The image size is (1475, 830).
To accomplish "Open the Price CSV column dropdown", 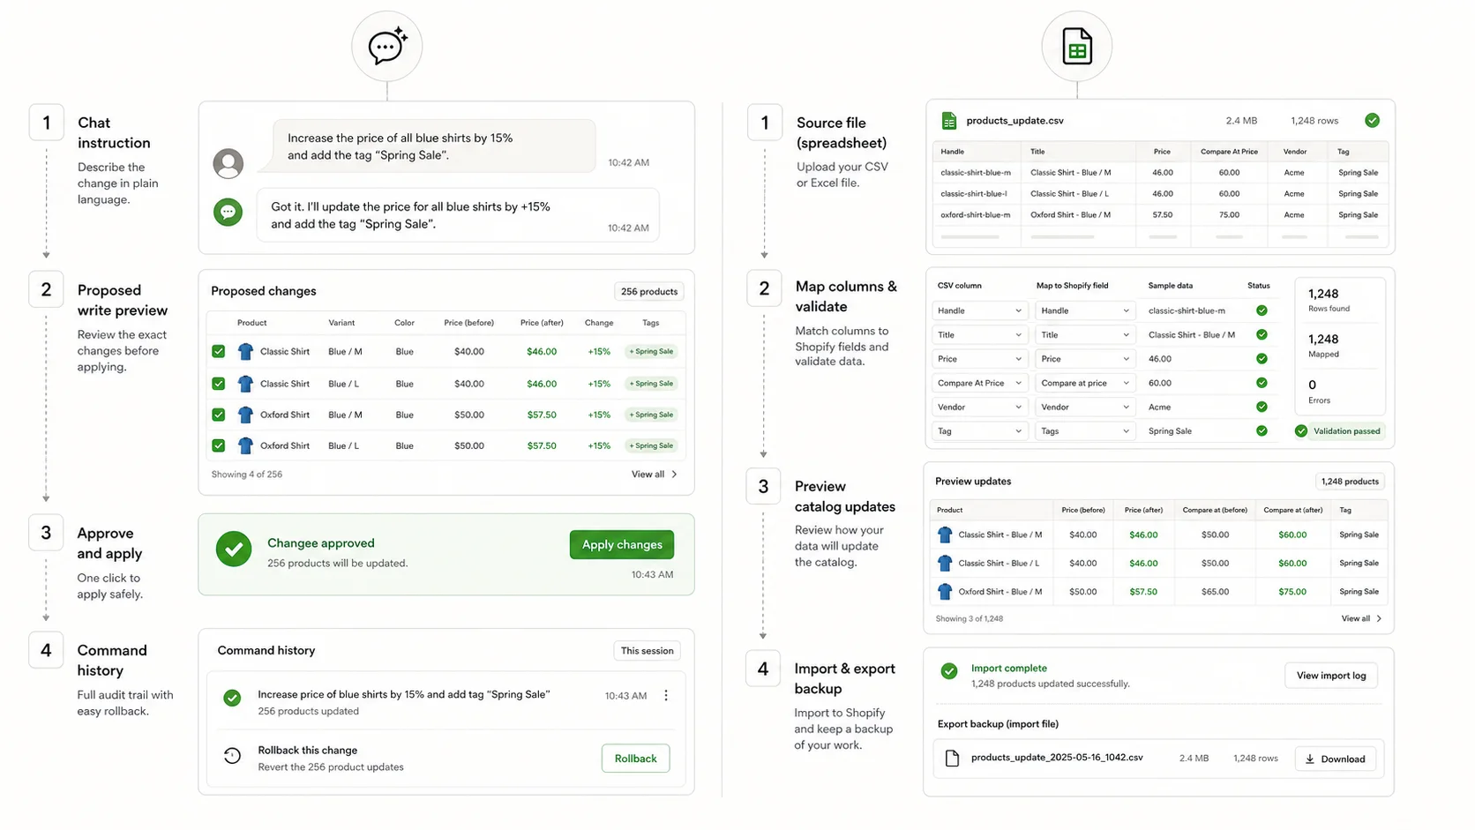I will [x=979, y=359].
